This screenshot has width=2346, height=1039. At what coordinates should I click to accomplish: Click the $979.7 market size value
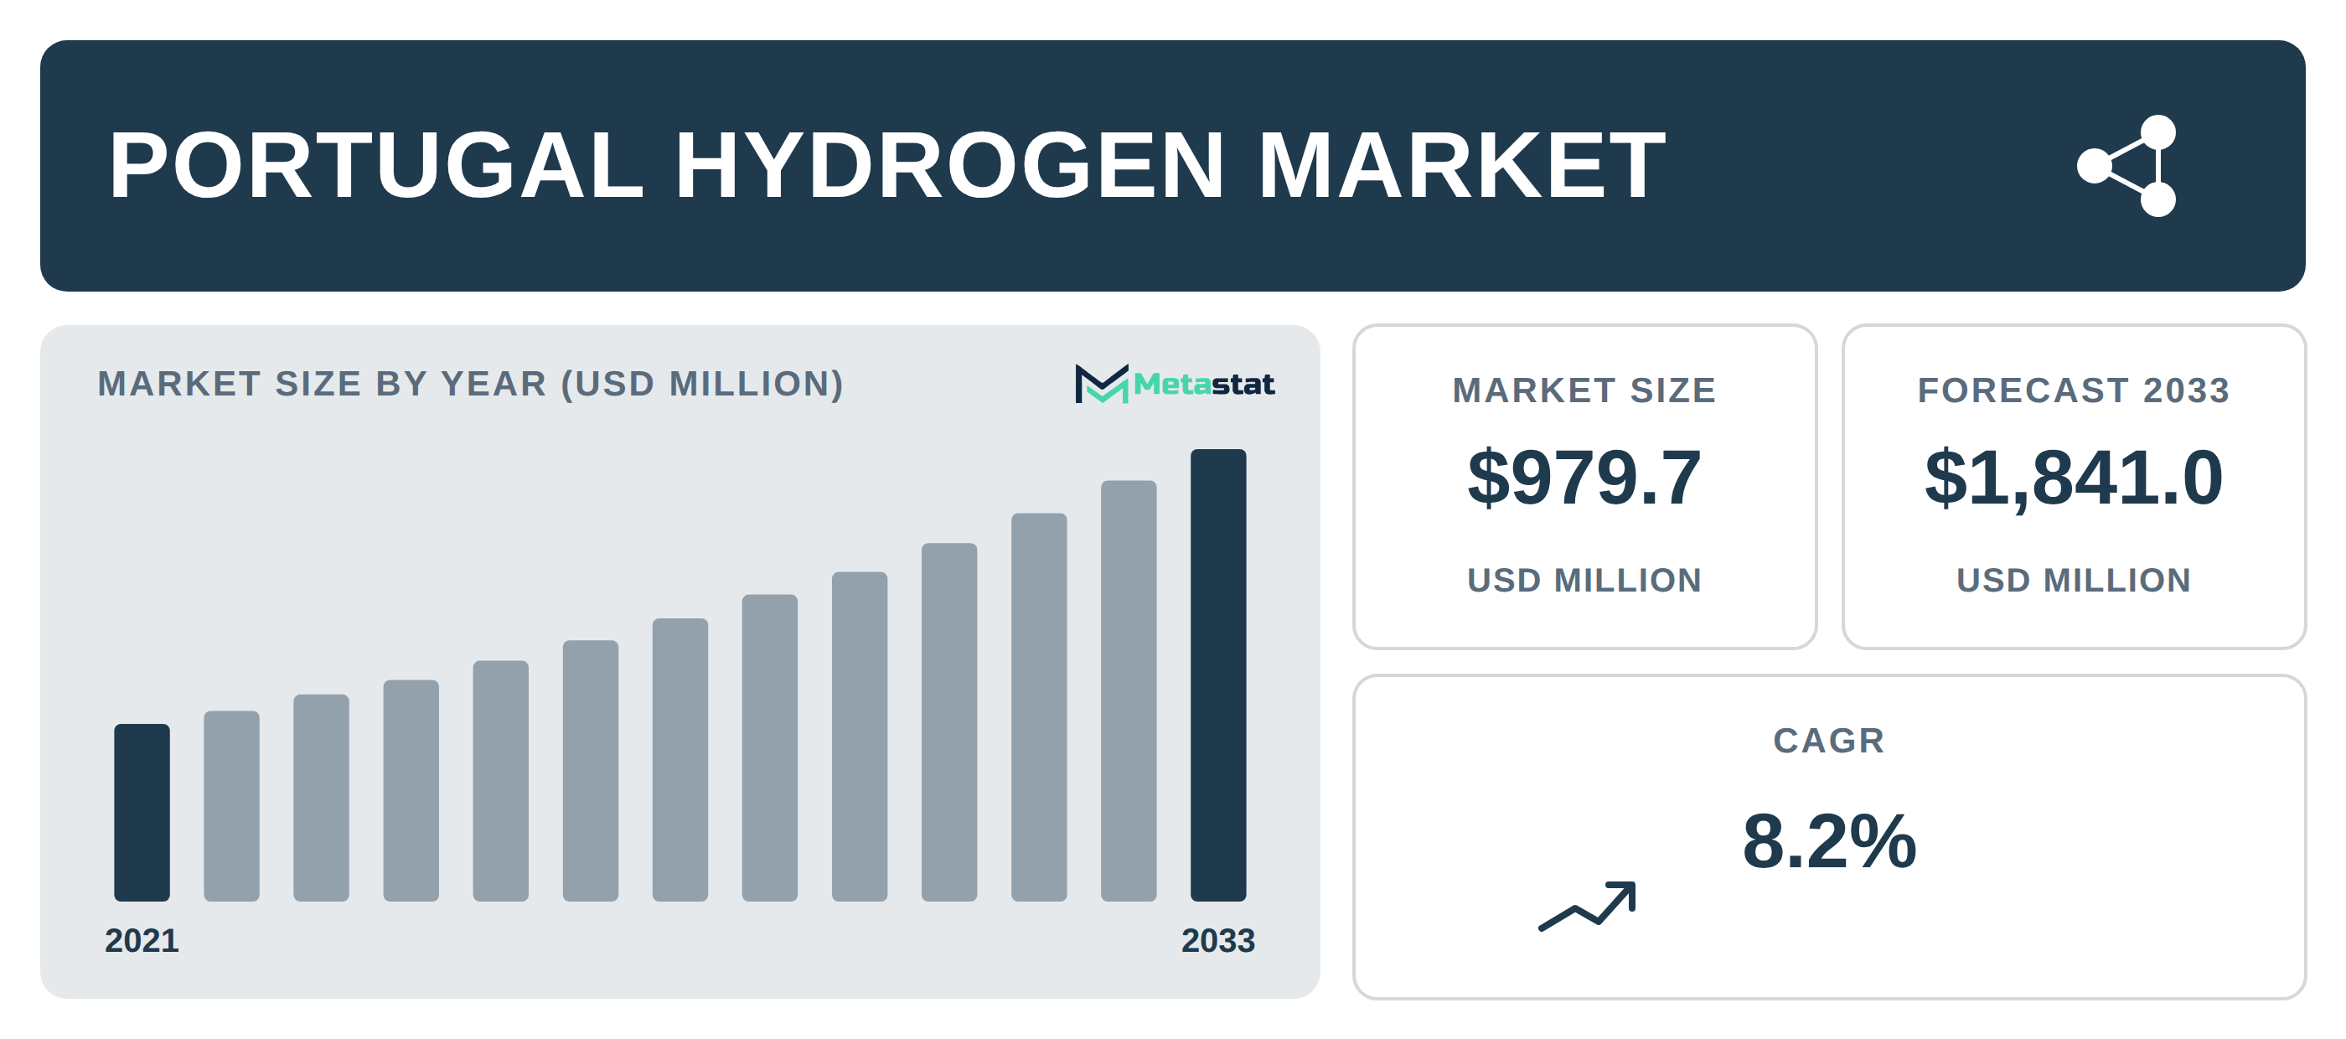[x=1584, y=478]
